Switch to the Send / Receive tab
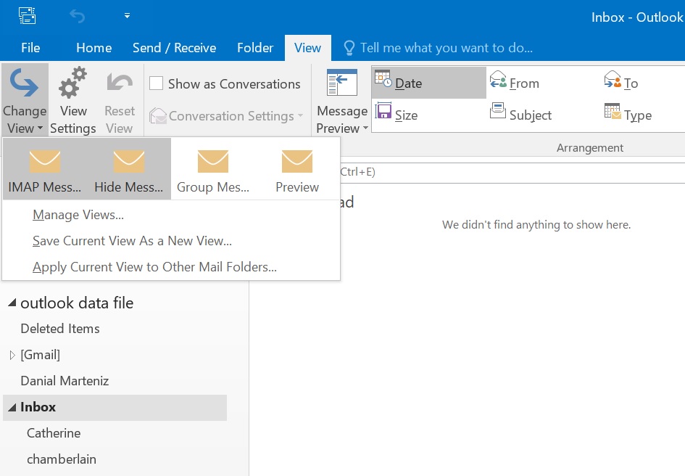Viewport: 685px width, 476px height. click(x=174, y=48)
